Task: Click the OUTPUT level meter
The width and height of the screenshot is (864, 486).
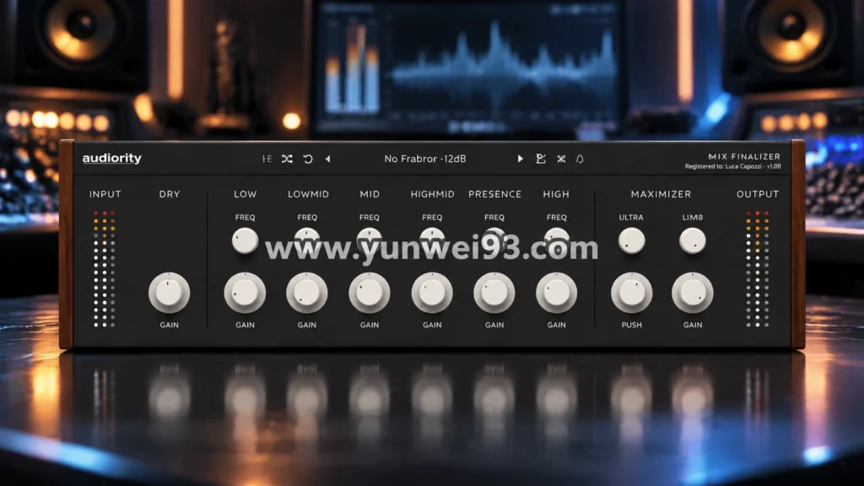Action: click(x=758, y=269)
